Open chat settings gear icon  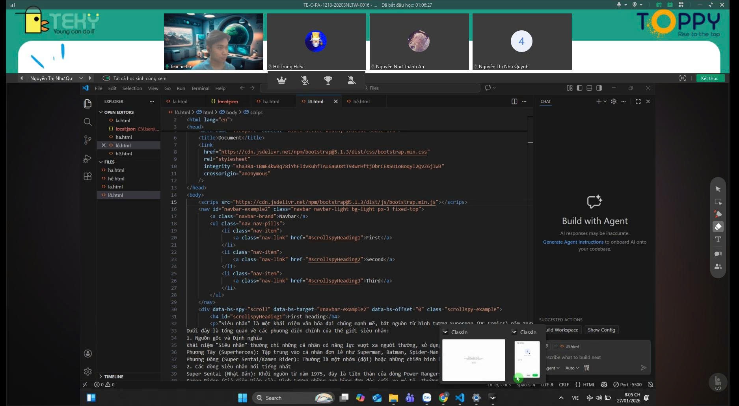pos(613,101)
